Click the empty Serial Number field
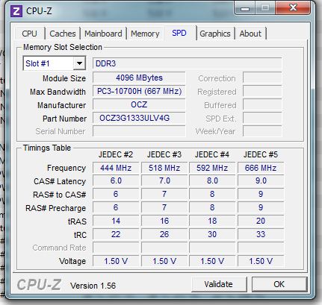 139,131
